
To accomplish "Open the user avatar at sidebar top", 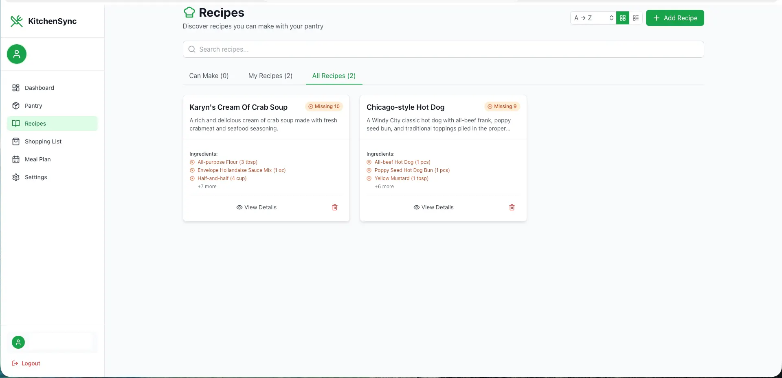I will click(x=17, y=54).
